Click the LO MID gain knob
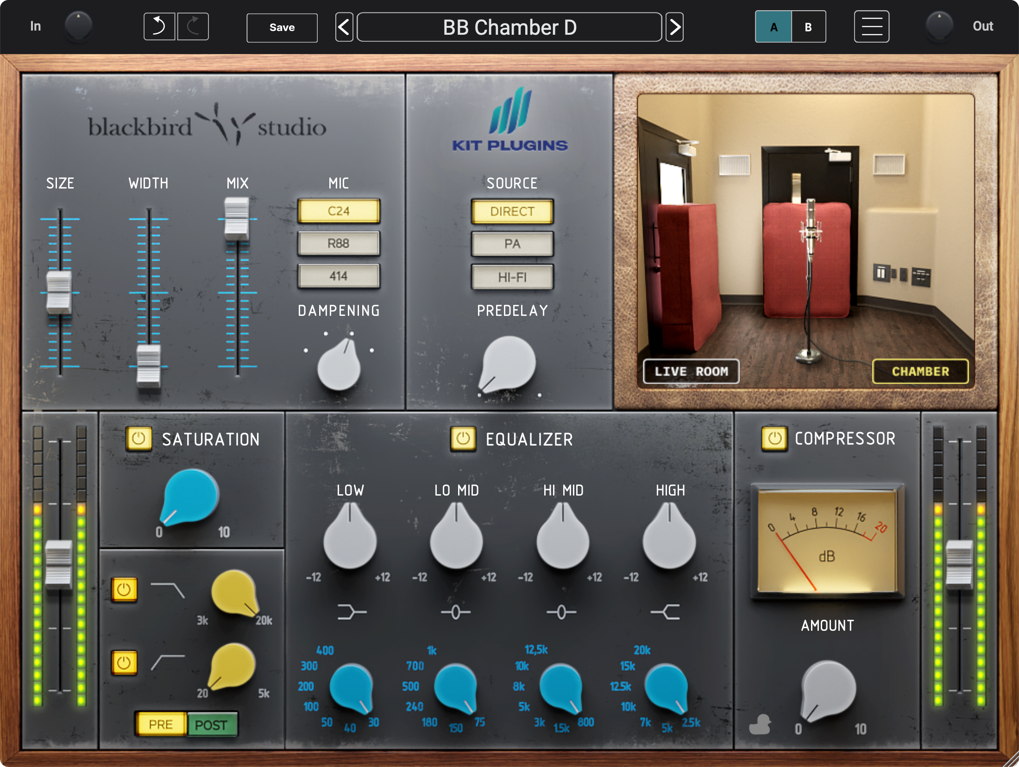1019x767 pixels. (x=456, y=537)
